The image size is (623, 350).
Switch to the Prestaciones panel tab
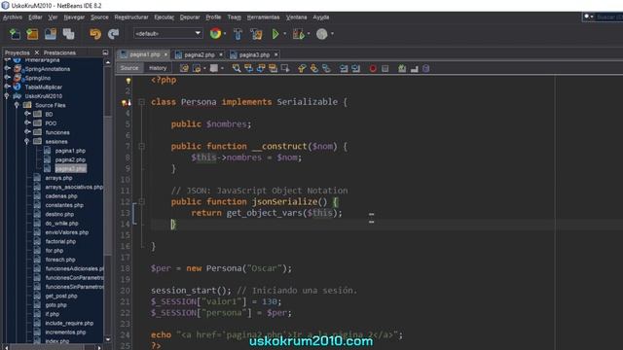tap(59, 52)
